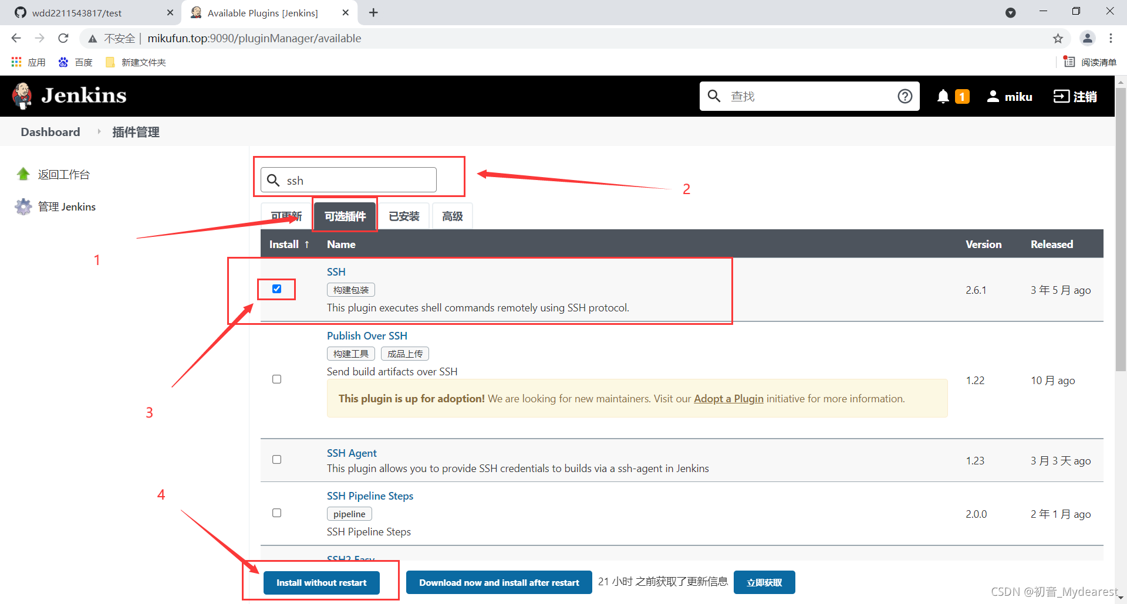Open the SSH plugin link

336,272
